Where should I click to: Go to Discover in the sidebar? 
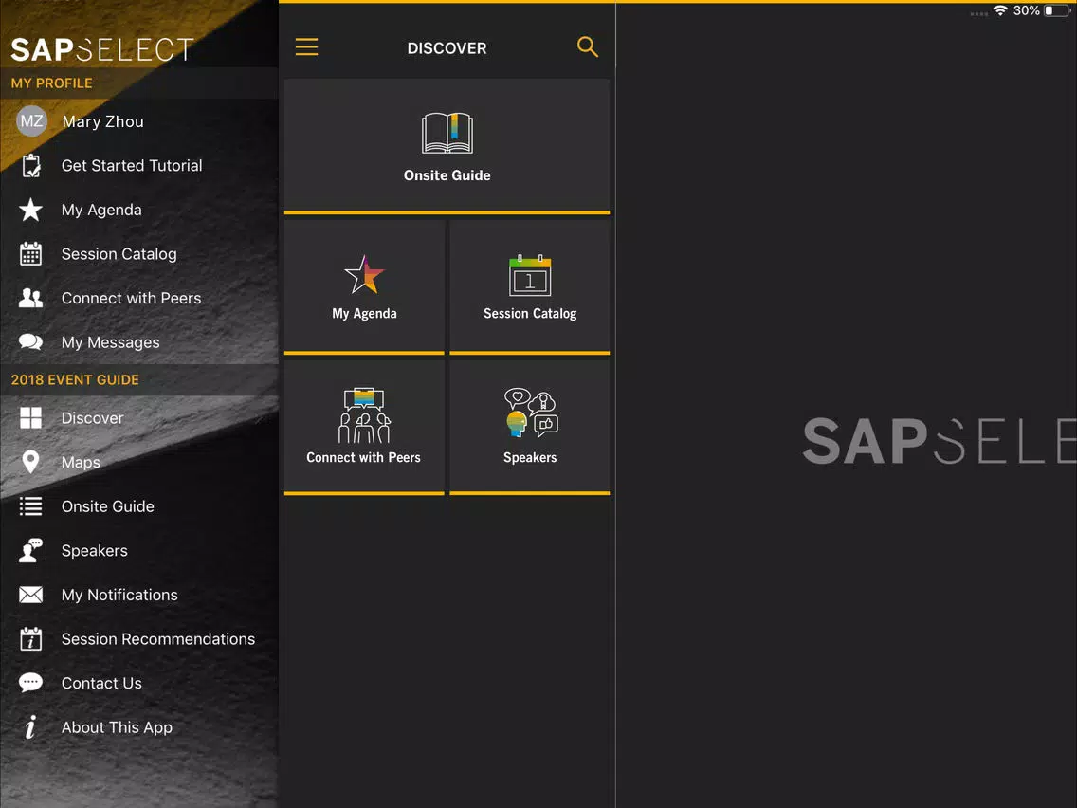(x=139, y=417)
